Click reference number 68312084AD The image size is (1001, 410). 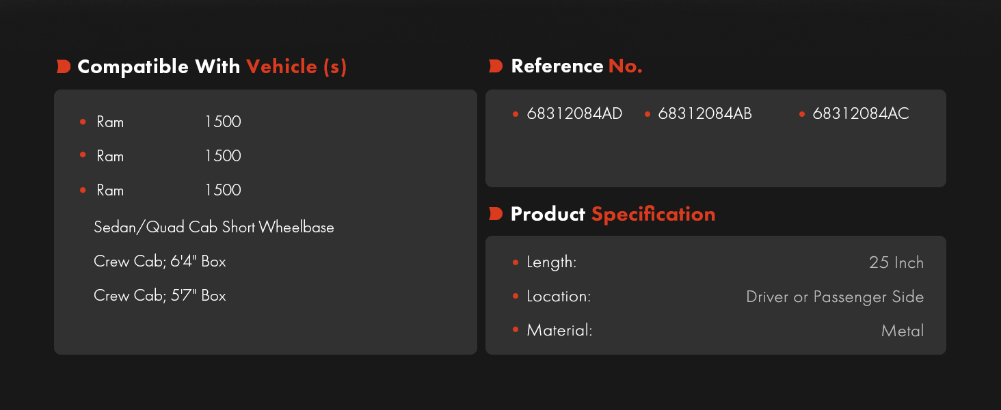[x=574, y=114]
